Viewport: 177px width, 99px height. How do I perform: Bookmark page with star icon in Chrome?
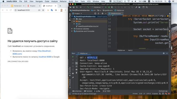pos(43,10)
